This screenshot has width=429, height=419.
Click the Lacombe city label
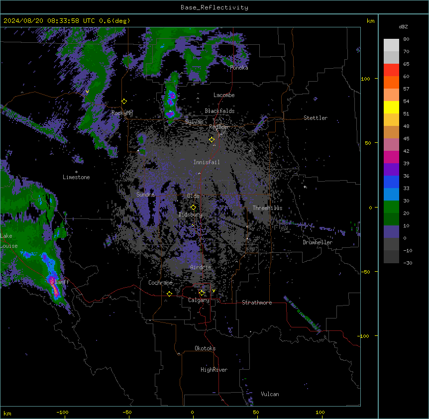pos(224,95)
